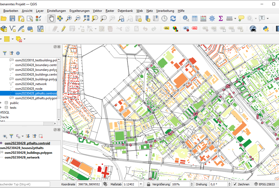This screenshot has width=279, height=188.
Task: Open the select-by-location dropdown arrow
Action: pos(12,39)
